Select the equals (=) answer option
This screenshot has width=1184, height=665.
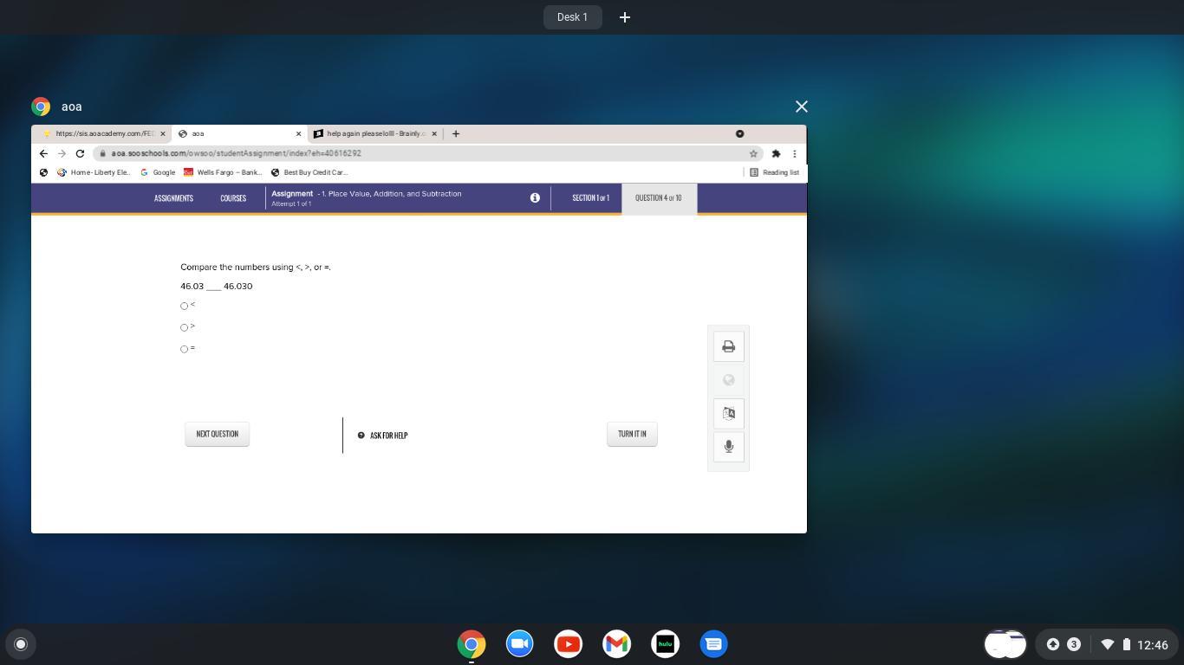[x=184, y=349]
